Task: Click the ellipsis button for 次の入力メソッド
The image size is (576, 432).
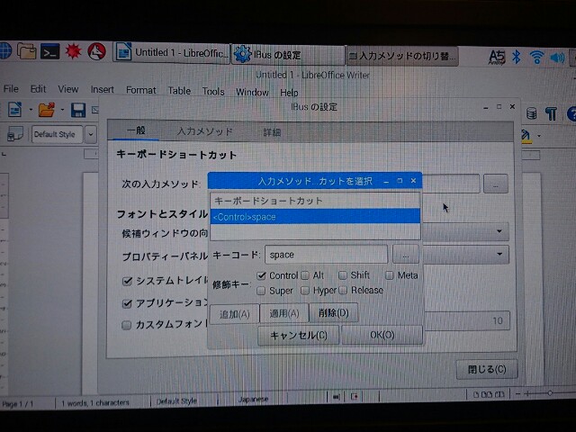Action: tap(496, 184)
